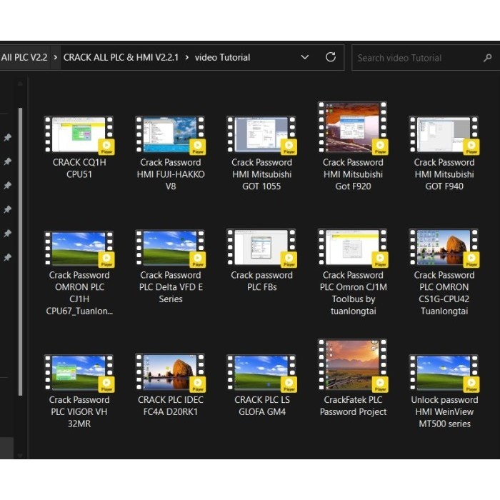Select the CrackFatek PLC Password Project video
Screen dimensions: 500x500
353,366
